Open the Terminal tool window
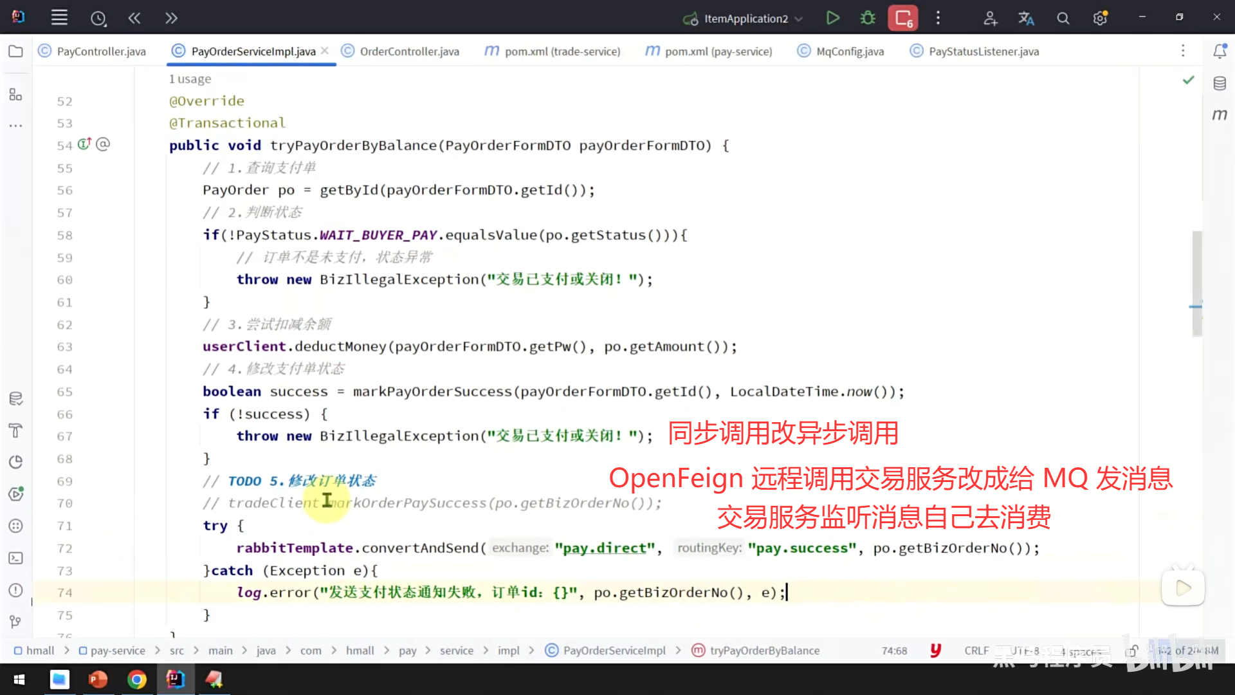 (x=16, y=558)
